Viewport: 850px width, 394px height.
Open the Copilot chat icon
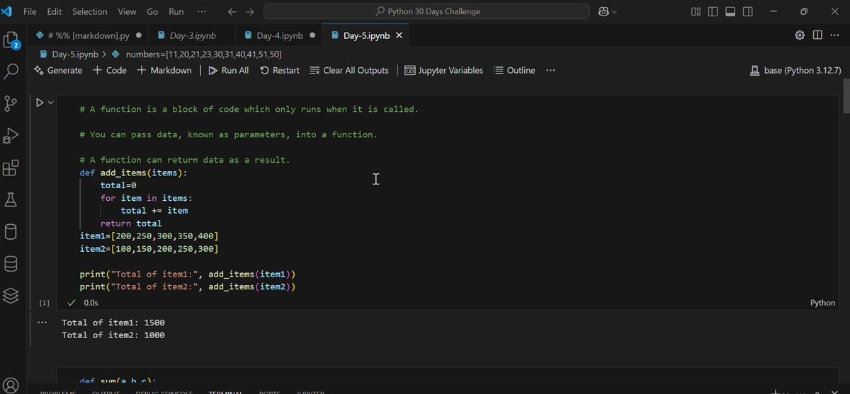pyautogui.click(x=604, y=11)
